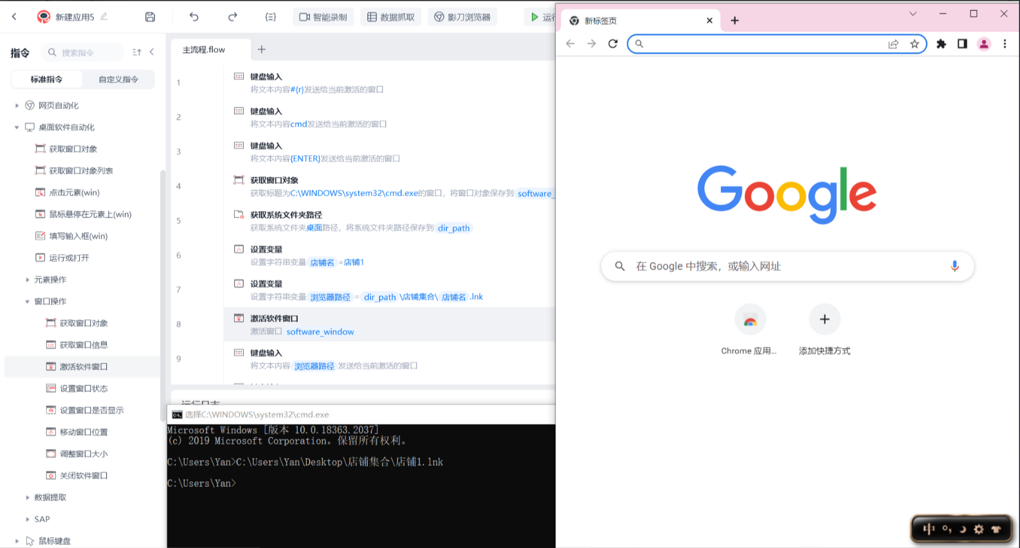Select 鼠标悬停在元素上(win) command
Screen dimensions: 1020x548
[x=91, y=214]
